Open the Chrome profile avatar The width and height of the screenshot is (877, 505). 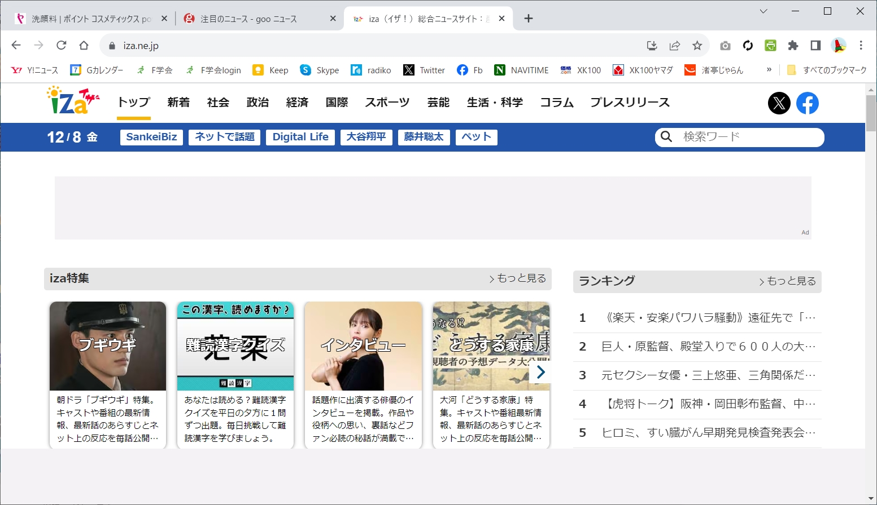(x=839, y=46)
